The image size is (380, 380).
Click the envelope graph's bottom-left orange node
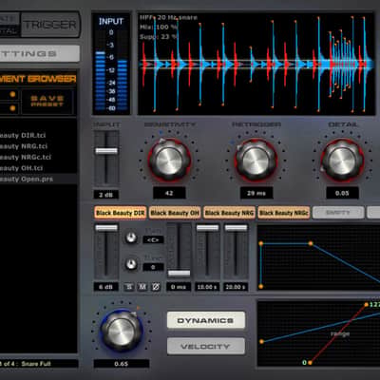coord(261,287)
